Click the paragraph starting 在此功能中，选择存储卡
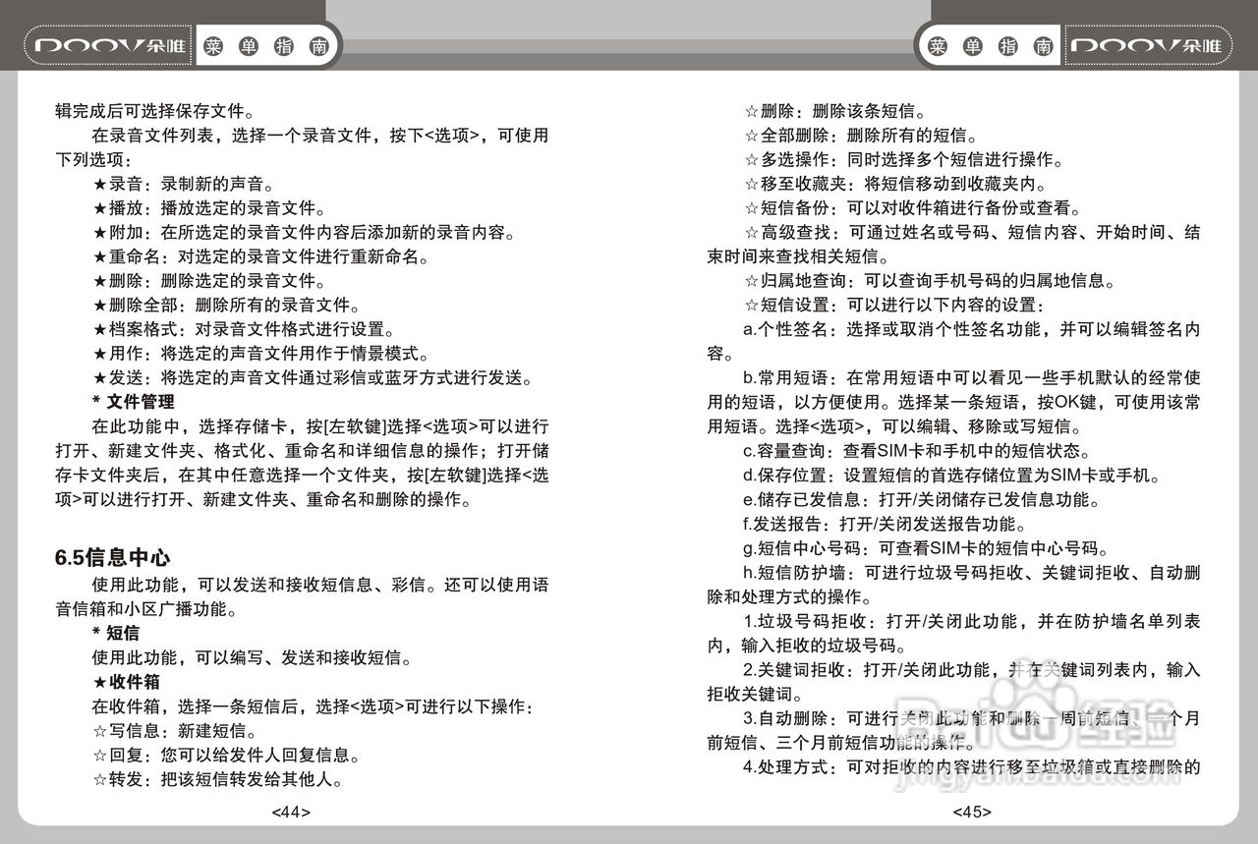1258x844 pixels. point(302,464)
